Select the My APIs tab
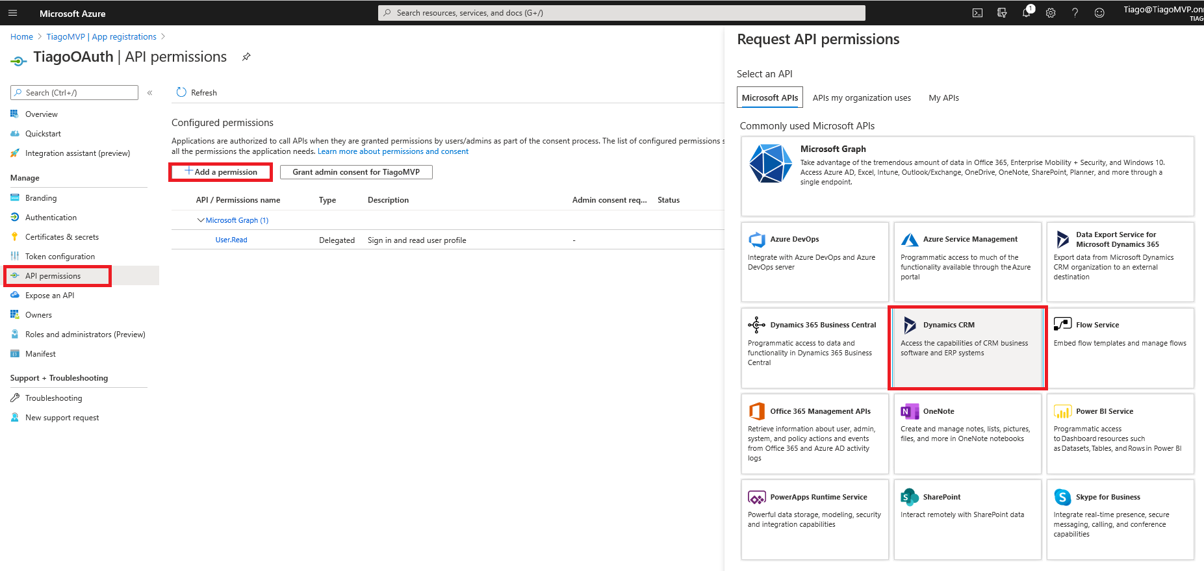 coord(943,98)
